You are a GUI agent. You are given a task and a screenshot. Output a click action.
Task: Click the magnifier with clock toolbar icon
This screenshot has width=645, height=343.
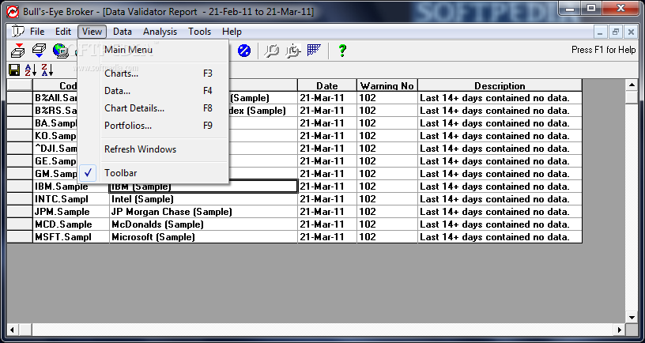pos(293,51)
